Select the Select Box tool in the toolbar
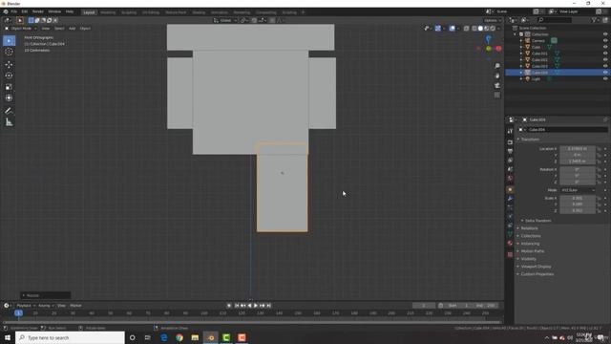The width and height of the screenshot is (611, 344). [x=9, y=40]
